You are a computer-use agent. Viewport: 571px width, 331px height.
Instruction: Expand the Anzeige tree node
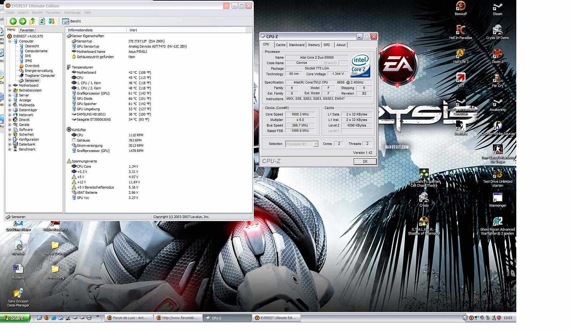click(10, 100)
